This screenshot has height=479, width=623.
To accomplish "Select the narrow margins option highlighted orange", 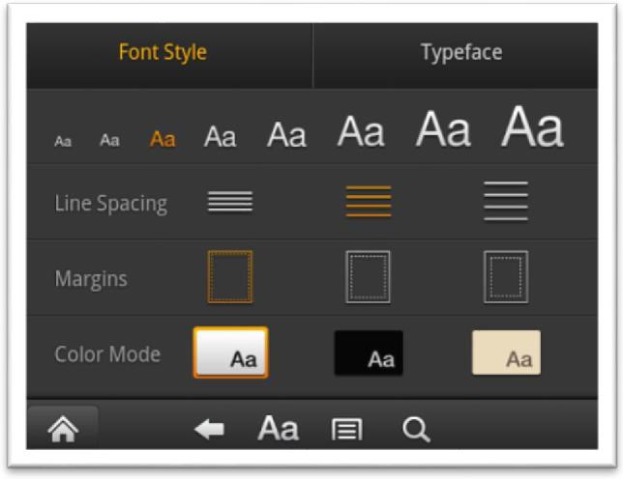I will tap(230, 277).
